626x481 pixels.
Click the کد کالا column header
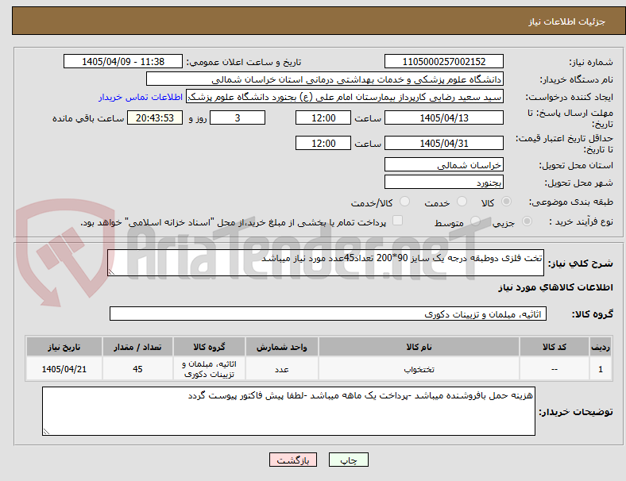pos(555,347)
